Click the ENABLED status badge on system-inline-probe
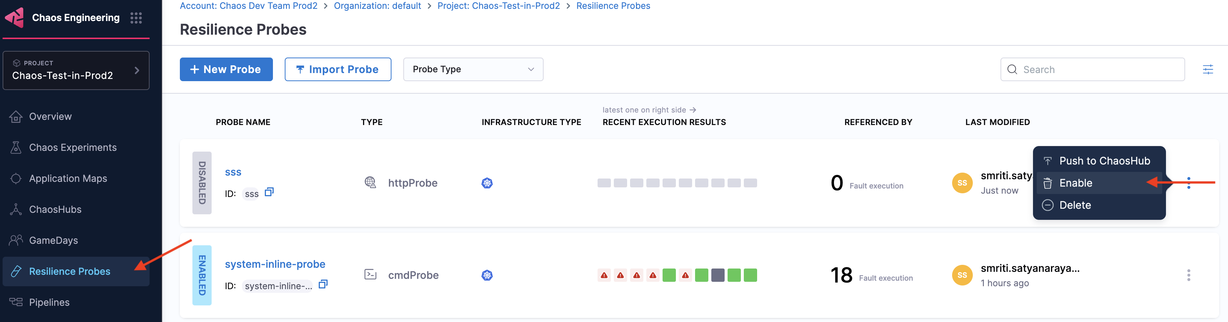The height and width of the screenshot is (322, 1228). (202, 275)
